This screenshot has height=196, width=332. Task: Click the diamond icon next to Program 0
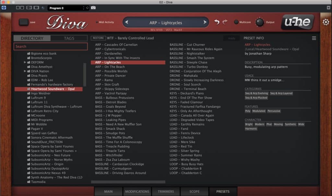click(87, 8)
